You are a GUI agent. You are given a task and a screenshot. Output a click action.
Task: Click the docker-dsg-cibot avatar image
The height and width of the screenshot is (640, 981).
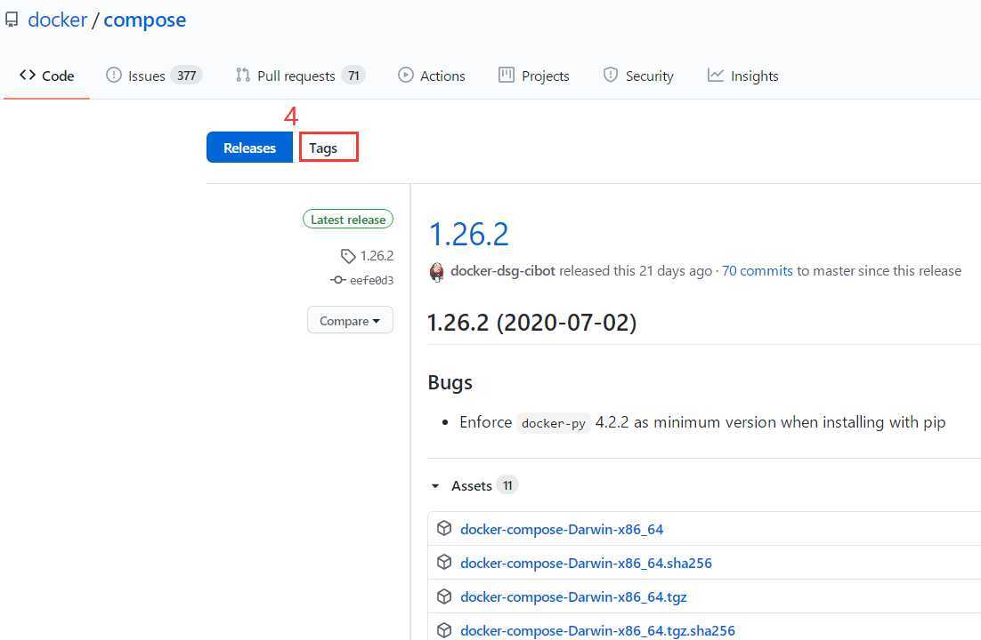[437, 272]
